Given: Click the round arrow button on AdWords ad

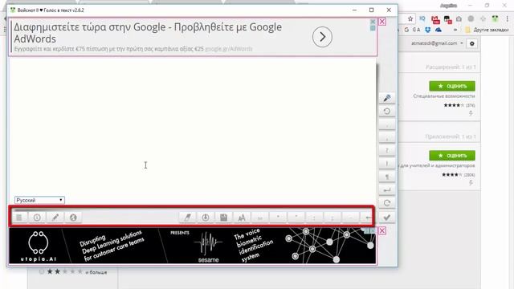Looking at the screenshot, I should (322, 37).
